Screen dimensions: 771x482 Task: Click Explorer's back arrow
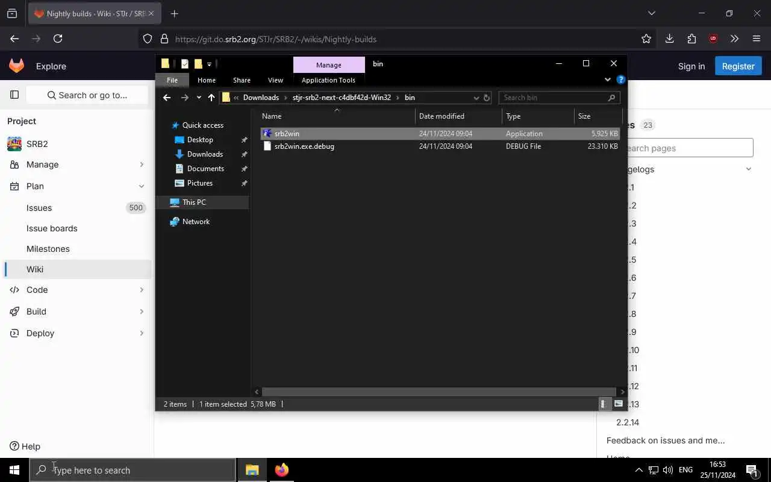tap(167, 98)
